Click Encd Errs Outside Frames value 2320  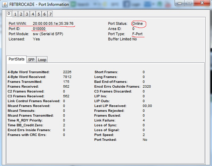pos(147,87)
